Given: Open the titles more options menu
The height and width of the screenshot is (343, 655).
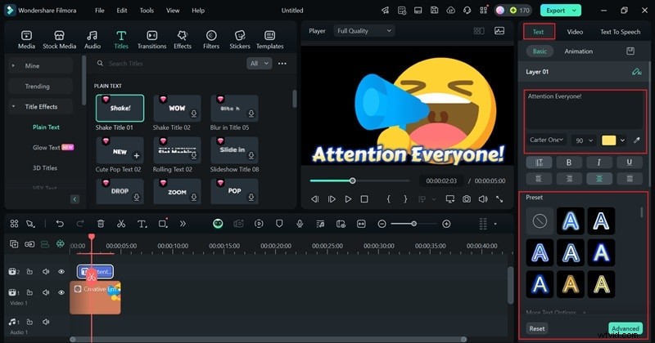Looking at the screenshot, I should coord(282,64).
